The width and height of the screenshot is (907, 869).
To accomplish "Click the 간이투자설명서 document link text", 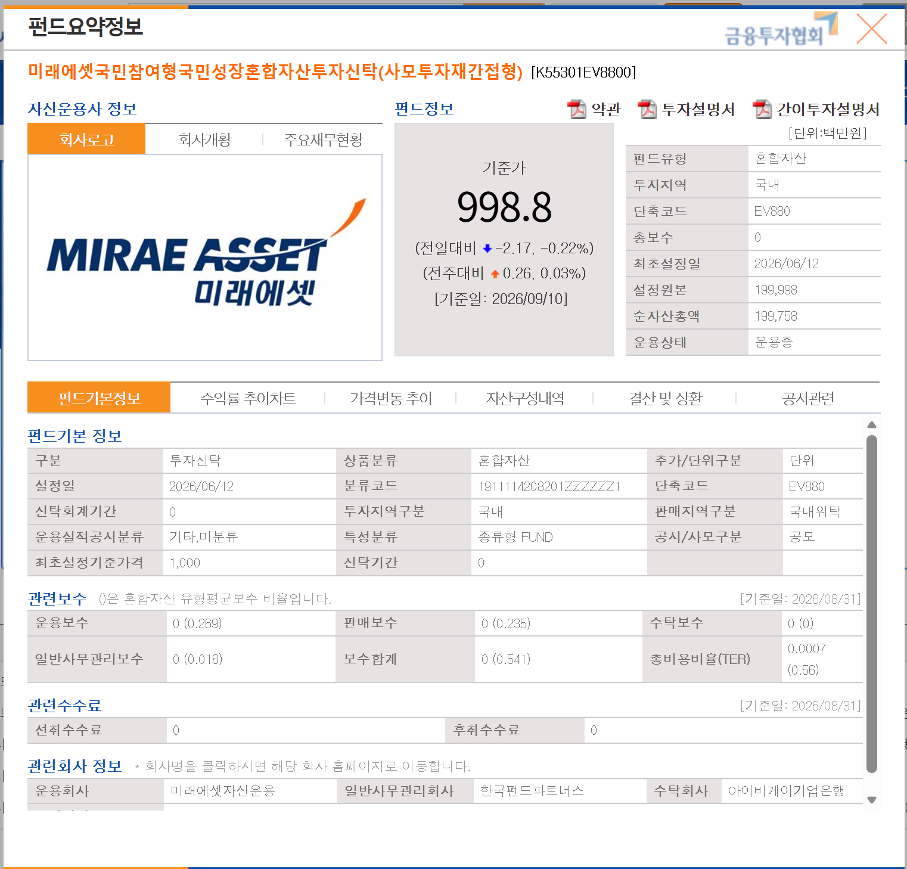I will [x=828, y=109].
